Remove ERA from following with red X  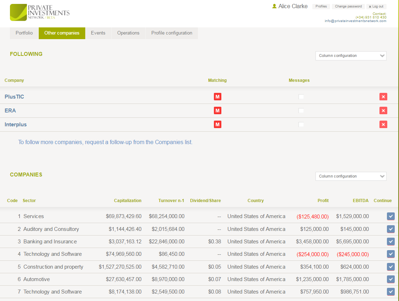click(383, 111)
